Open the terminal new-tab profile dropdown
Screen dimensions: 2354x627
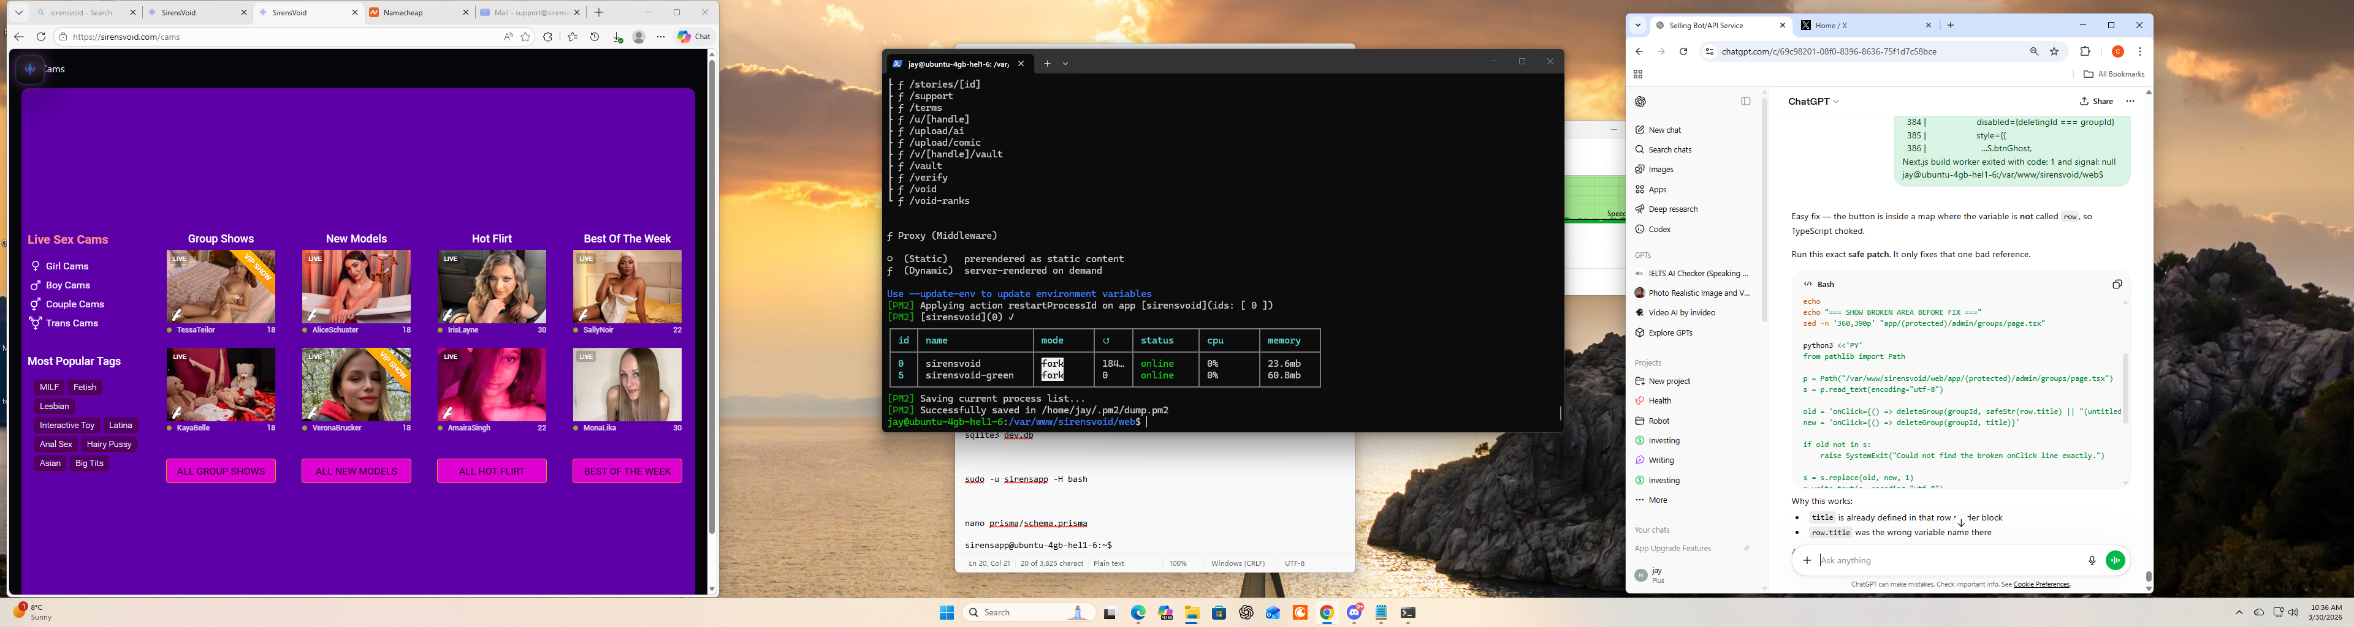(1065, 64)
